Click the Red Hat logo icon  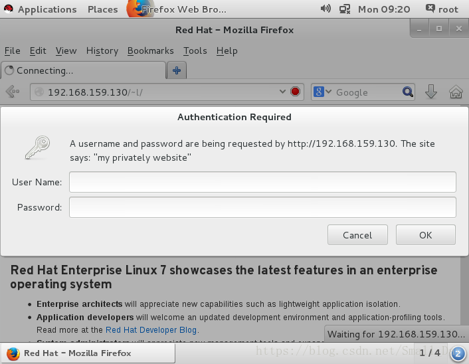click(x=9, y=9)
